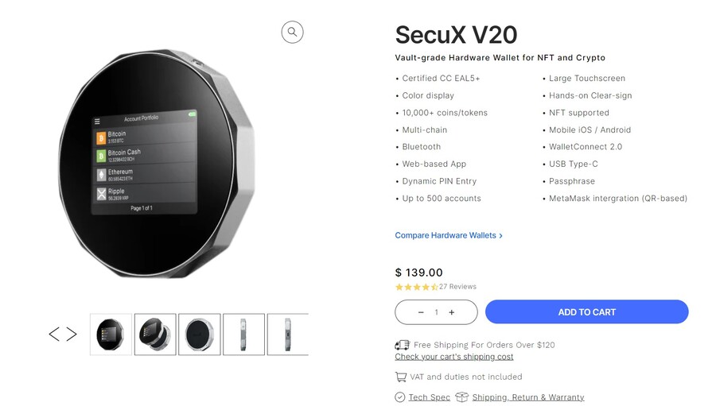
Task: Click the next image arrow
Action: click(x=72, y=334)
